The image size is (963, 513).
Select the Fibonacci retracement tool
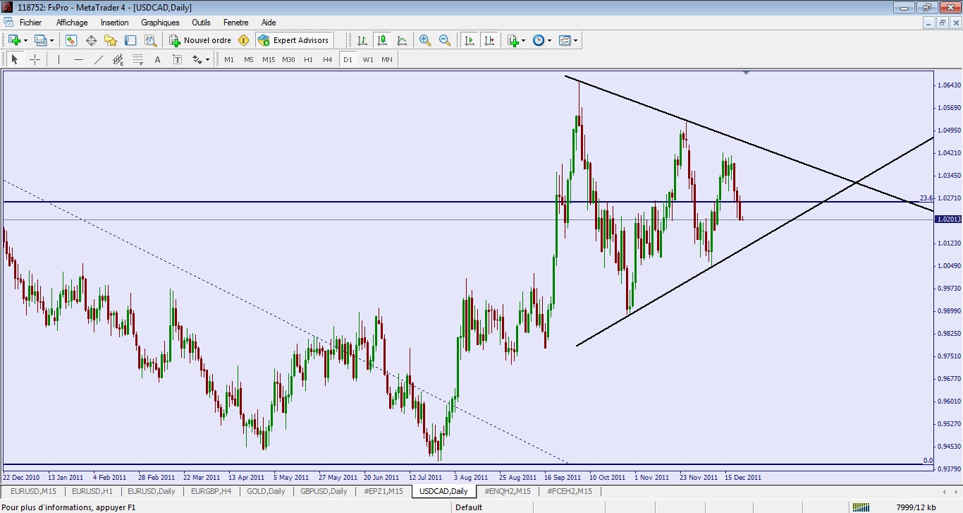138,59
